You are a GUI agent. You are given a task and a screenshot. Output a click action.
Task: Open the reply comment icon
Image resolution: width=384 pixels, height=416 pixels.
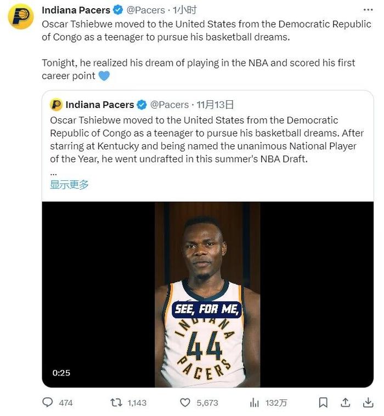click(x=48, y=402)
